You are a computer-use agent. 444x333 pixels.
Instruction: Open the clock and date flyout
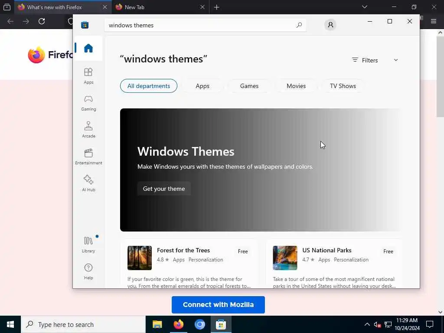[x=407, y=324]
